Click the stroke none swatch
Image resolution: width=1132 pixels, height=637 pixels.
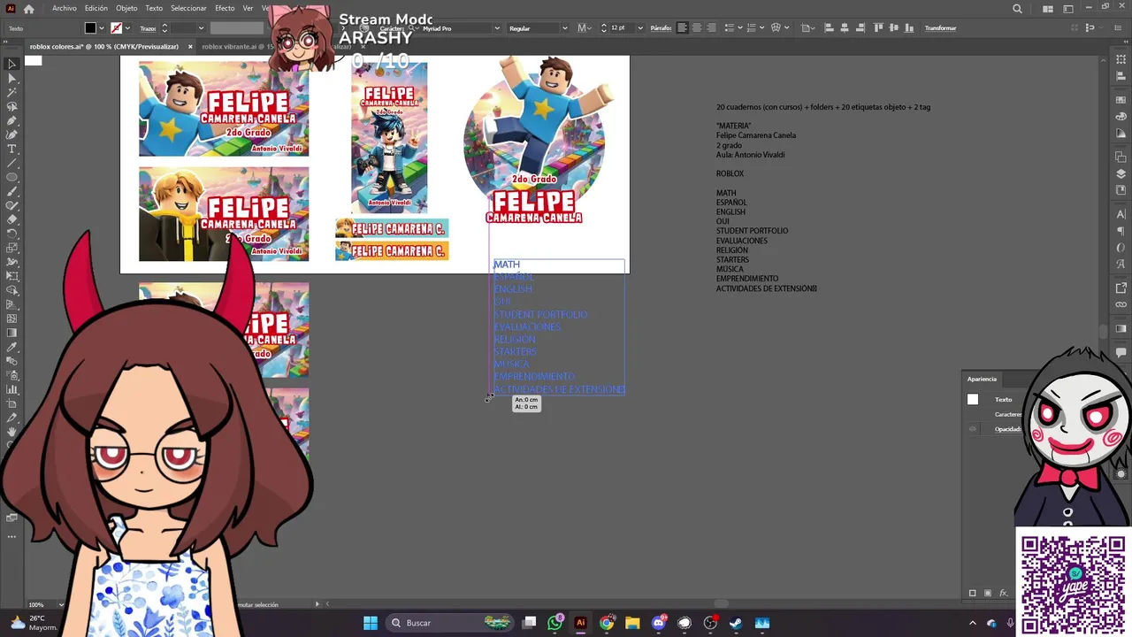[x=116, y=28]
